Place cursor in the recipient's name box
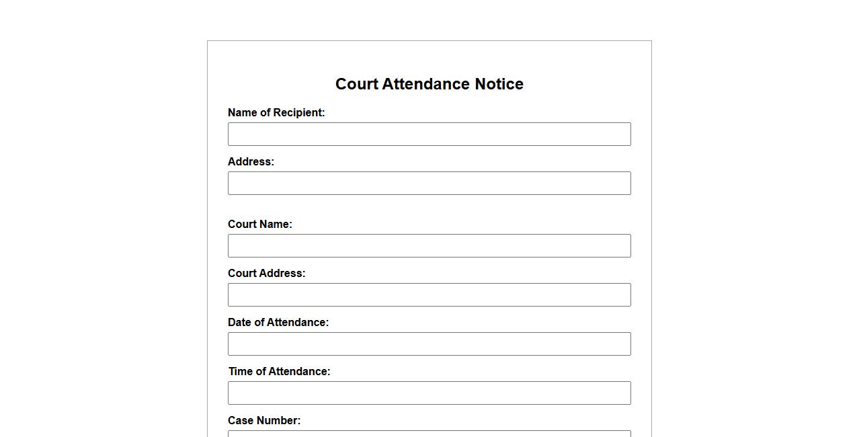Screen dimensions: 859x437 (x=429, y=134)
